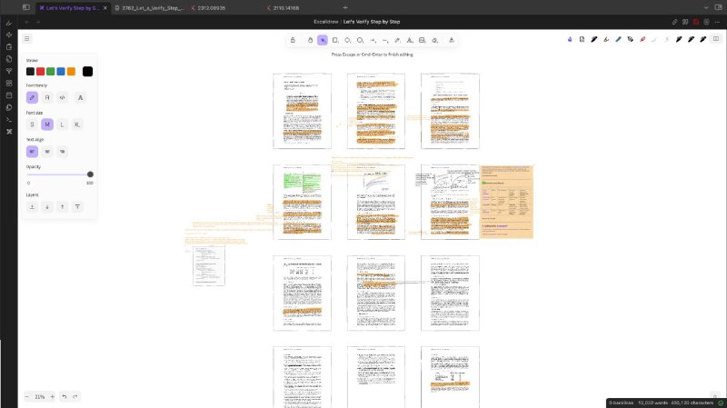Send the element to back layer
The width and height of the screenshot is (727, 408).
(32, 206)
